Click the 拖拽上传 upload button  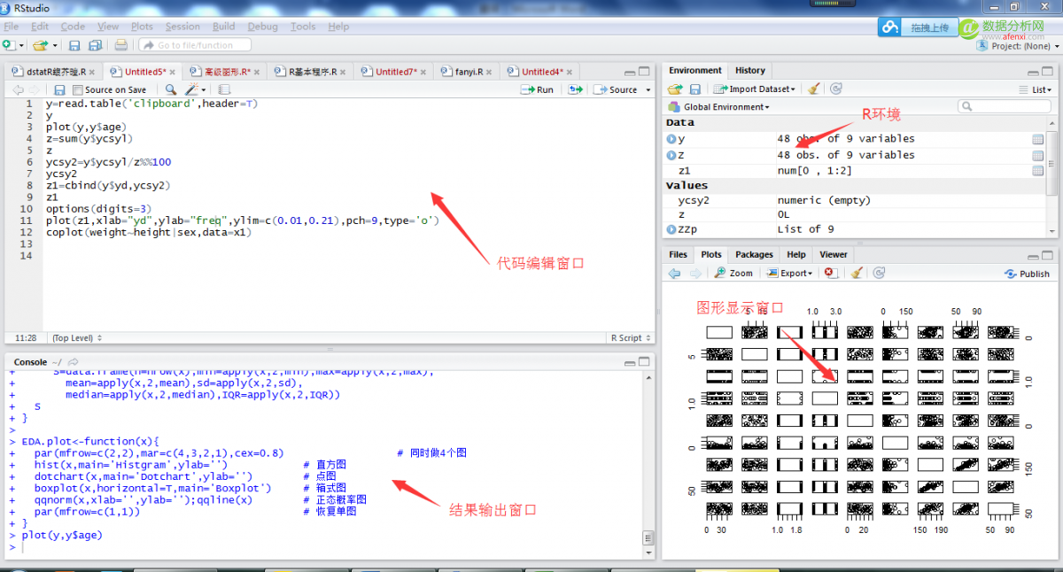[918, 27]
